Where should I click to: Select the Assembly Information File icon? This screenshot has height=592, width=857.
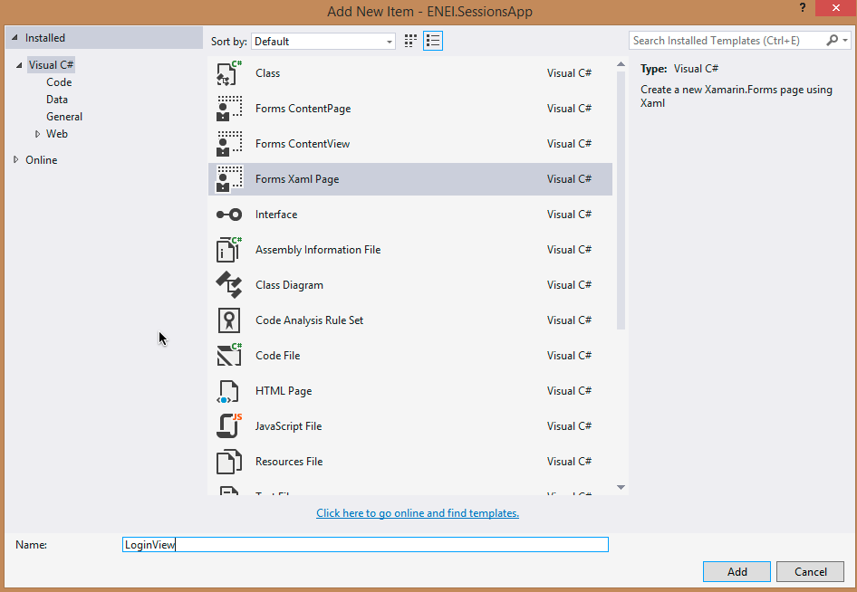tap(229, 250)
